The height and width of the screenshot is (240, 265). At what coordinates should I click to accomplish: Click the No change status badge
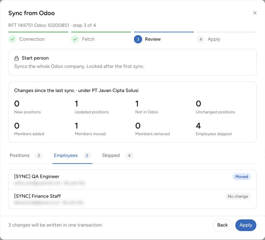(238, 196)
